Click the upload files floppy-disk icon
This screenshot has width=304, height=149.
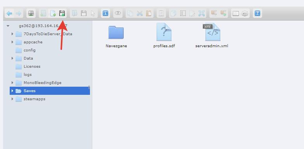[62, 13]
